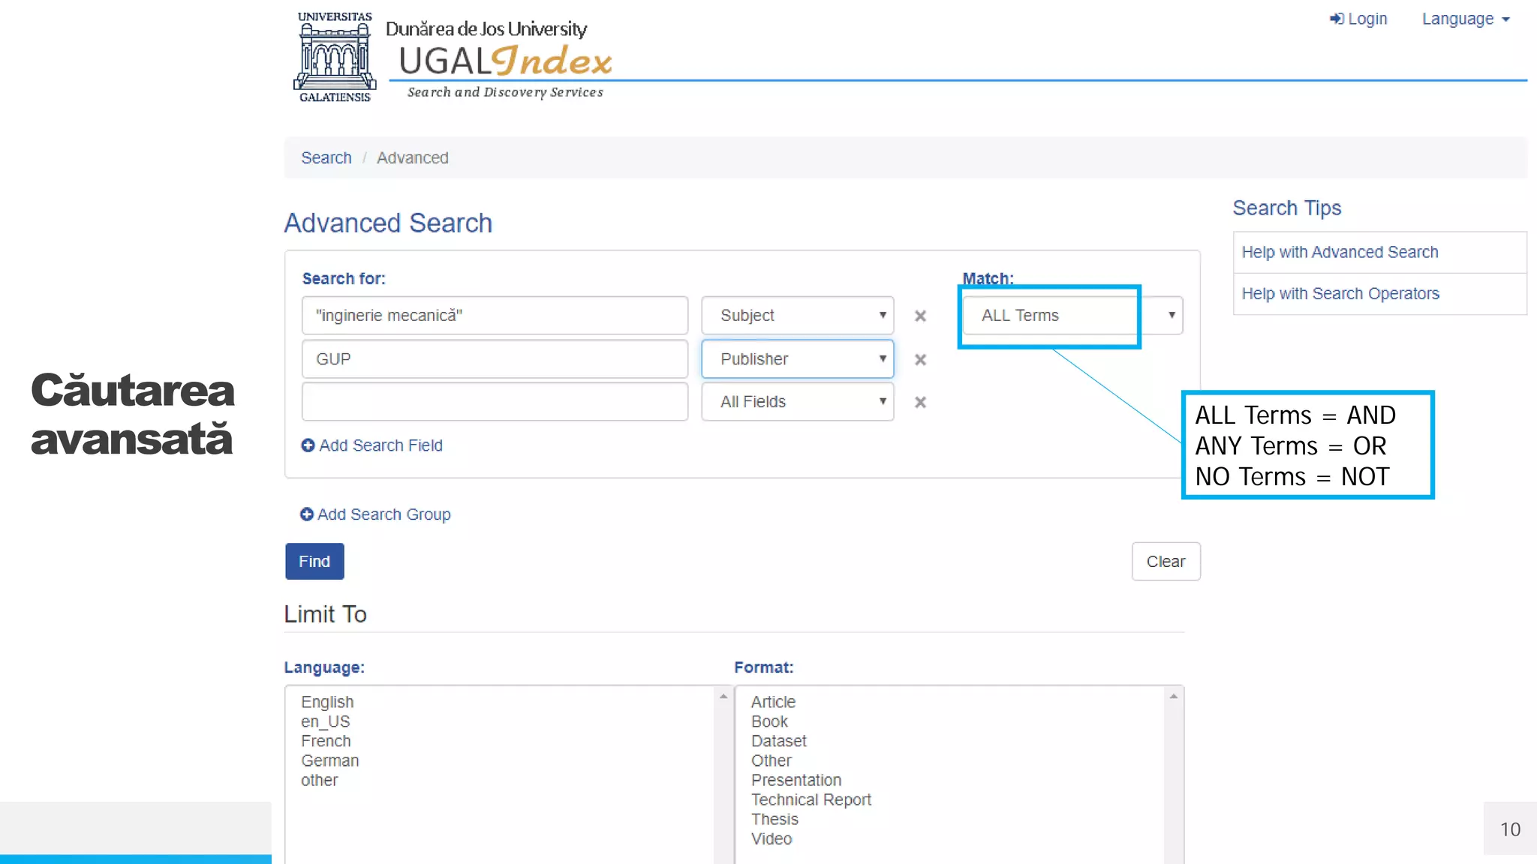
Task: Select Thesis in the Format list
Action: coord(775,820)
